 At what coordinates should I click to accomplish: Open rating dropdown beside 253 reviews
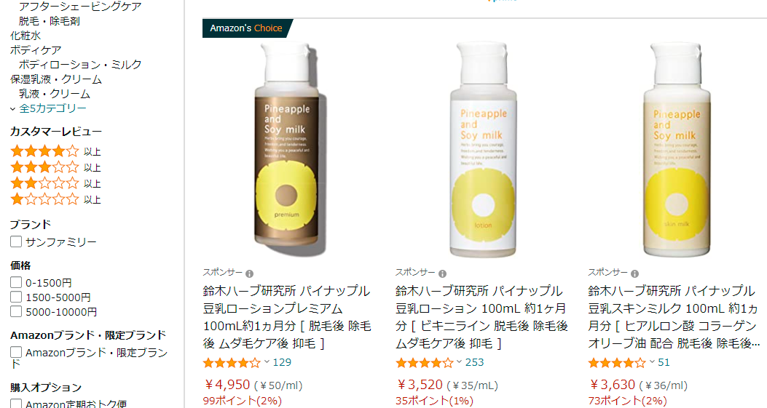(459, 362)
